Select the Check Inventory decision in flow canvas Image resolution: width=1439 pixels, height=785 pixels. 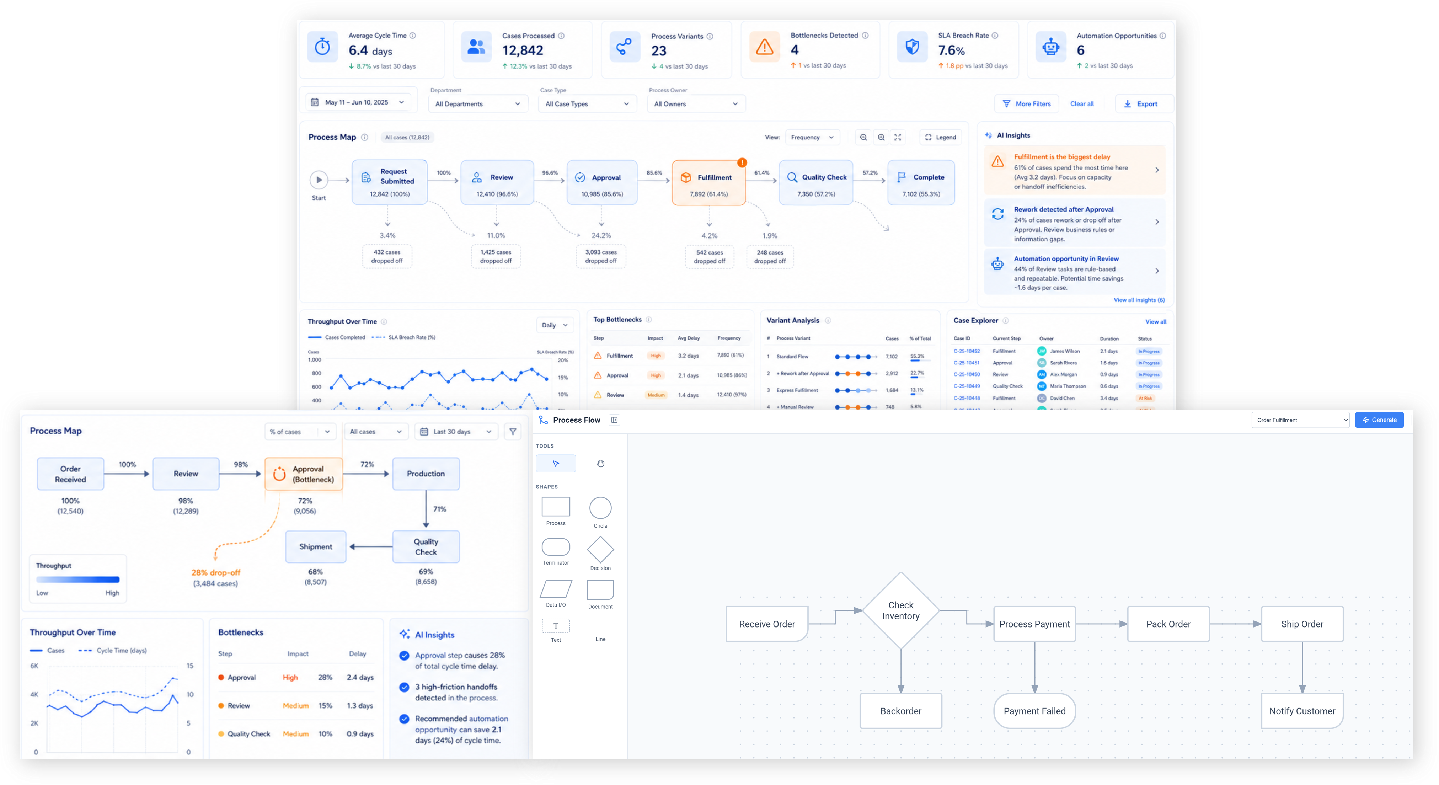pos(900,611)
